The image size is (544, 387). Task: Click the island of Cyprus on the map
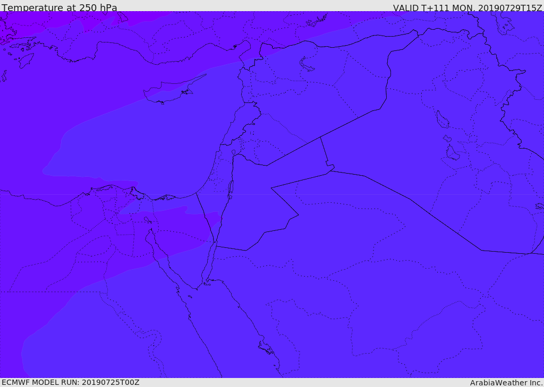(171, 91)
